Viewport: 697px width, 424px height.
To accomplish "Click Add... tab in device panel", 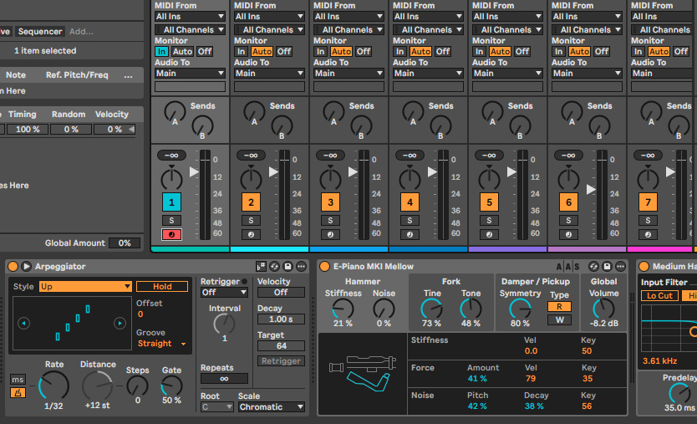I will click(81, 32).
